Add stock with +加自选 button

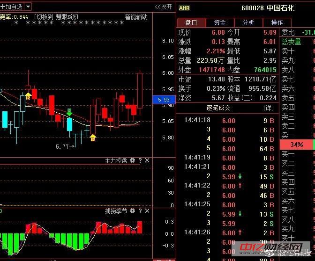(11, 7)
